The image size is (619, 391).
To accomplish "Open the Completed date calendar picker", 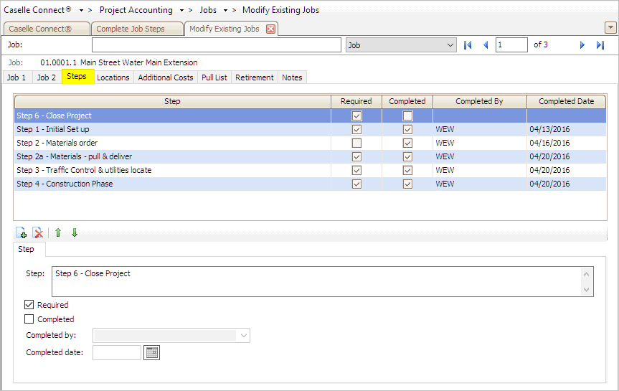I will [x=151, y=352].
